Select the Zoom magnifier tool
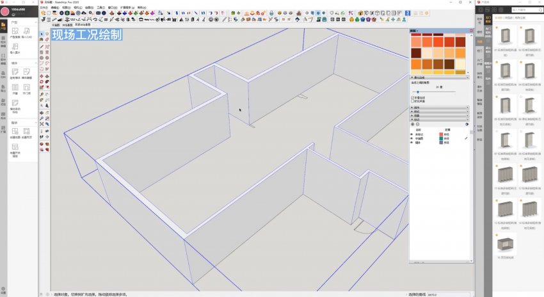 coord(42,118)
